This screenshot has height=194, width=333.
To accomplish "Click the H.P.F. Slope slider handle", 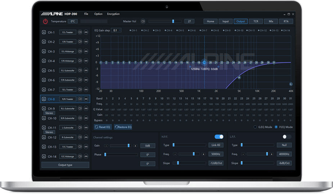I will coord(178,163).
